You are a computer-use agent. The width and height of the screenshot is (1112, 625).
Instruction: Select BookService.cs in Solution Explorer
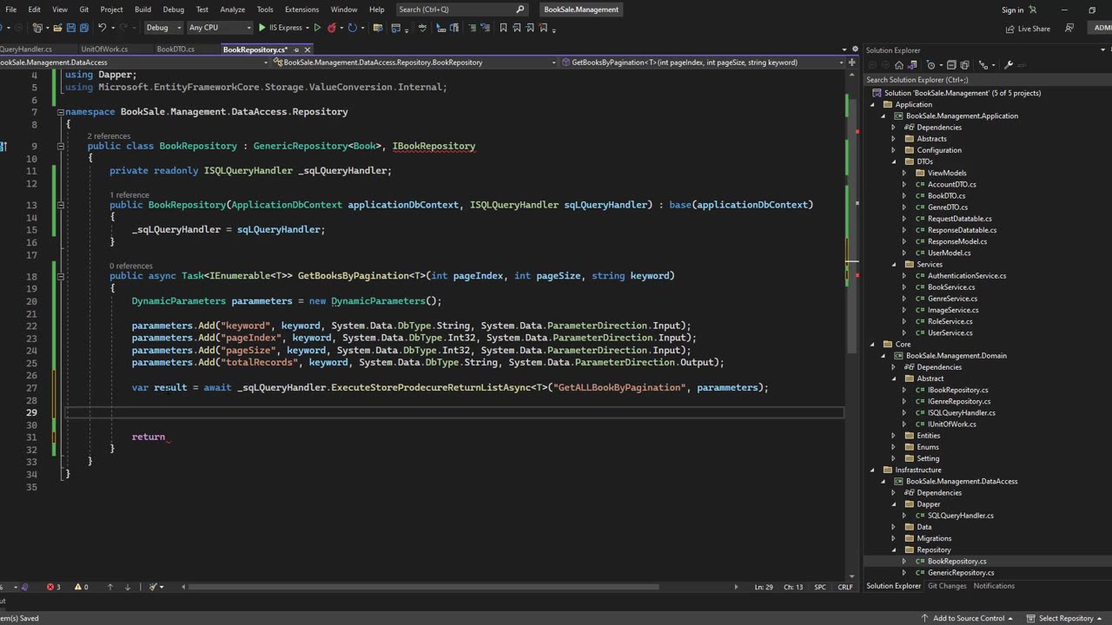[950, 287]
